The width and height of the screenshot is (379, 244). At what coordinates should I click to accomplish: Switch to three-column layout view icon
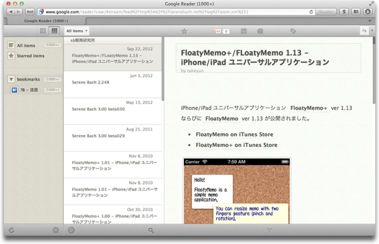tap(54, 31)
